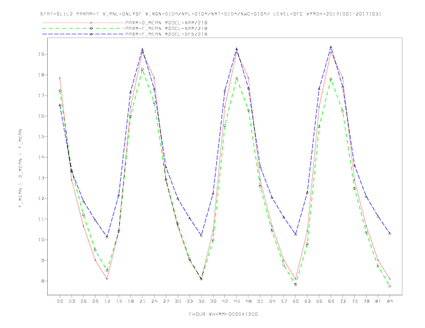Click the circle marker on green legend line
The image size is (425, 328).
[91, 28]
